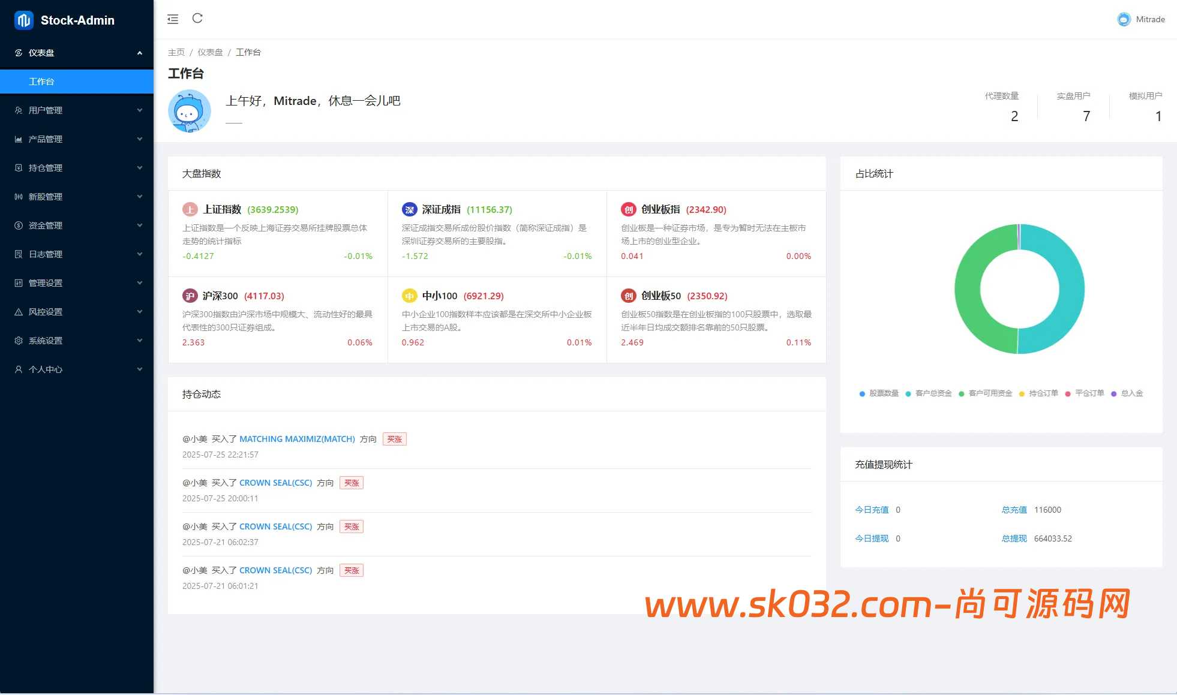The width and height of the screenshot is (1177, 695).
Task: Expand the 系统设置 menu
Action: [77, 340]
